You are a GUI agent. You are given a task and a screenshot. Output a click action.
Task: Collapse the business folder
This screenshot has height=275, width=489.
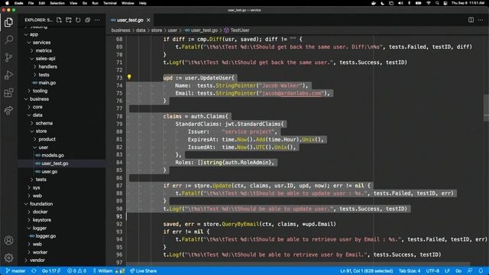click(39, 99)
